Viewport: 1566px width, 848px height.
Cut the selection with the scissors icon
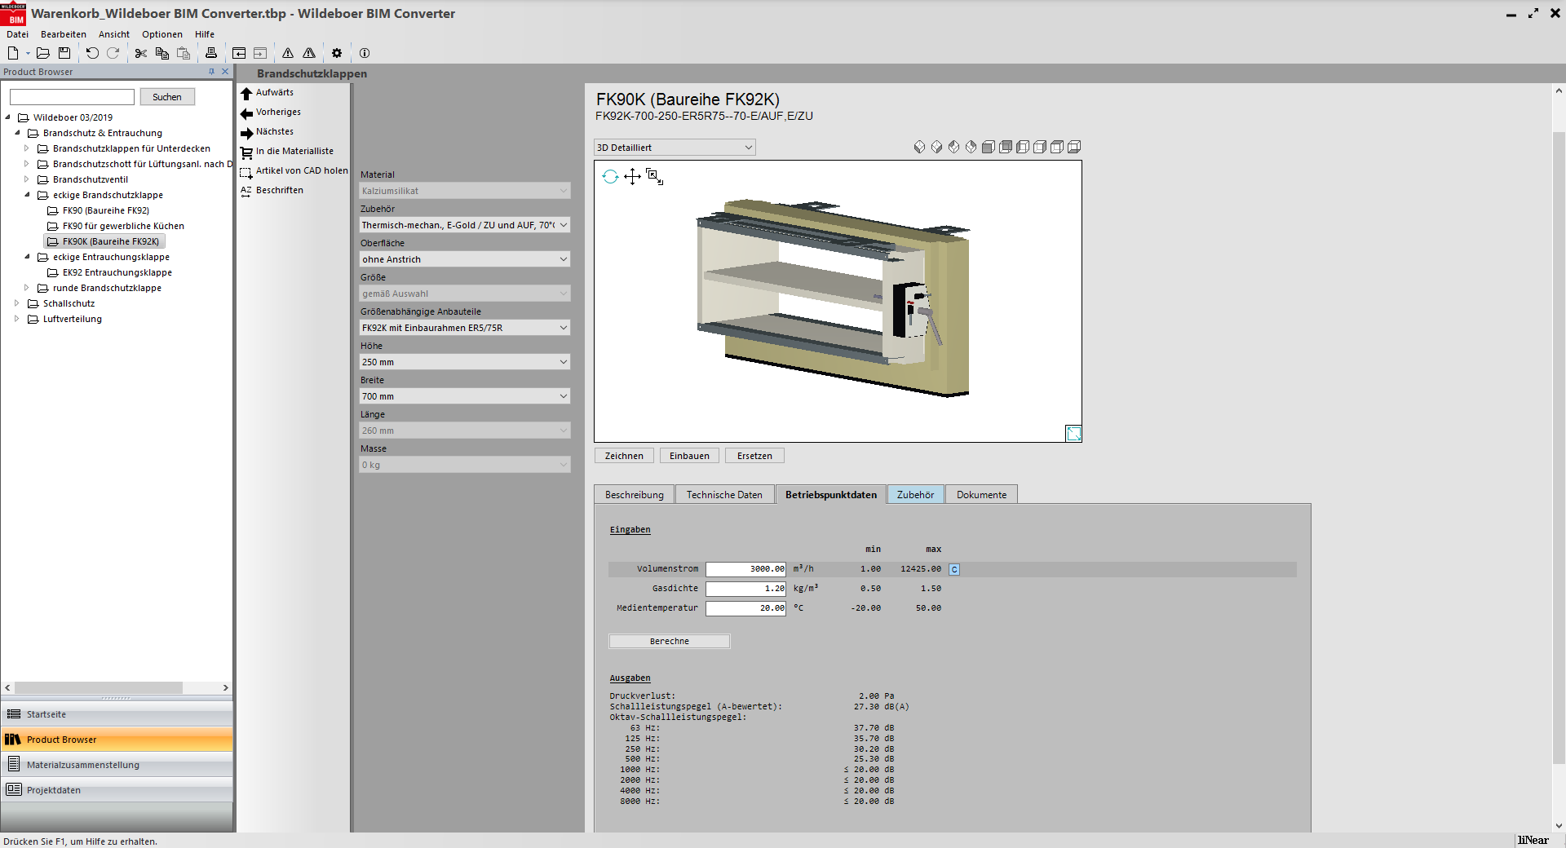[x=141, y=53]
